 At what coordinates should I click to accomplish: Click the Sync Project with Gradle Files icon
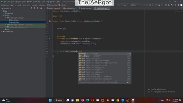(166, 5)
